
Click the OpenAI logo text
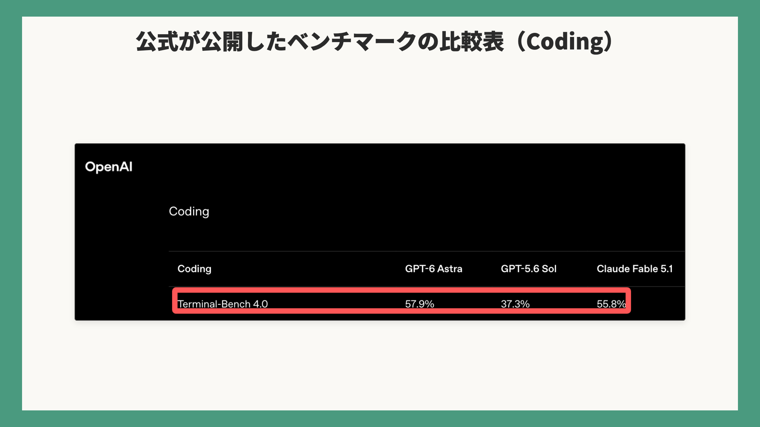[x=109, y=167]
